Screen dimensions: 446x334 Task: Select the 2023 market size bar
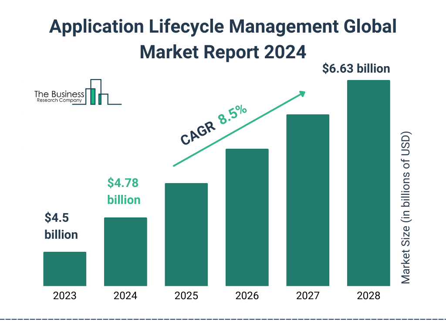pos(64,269)
